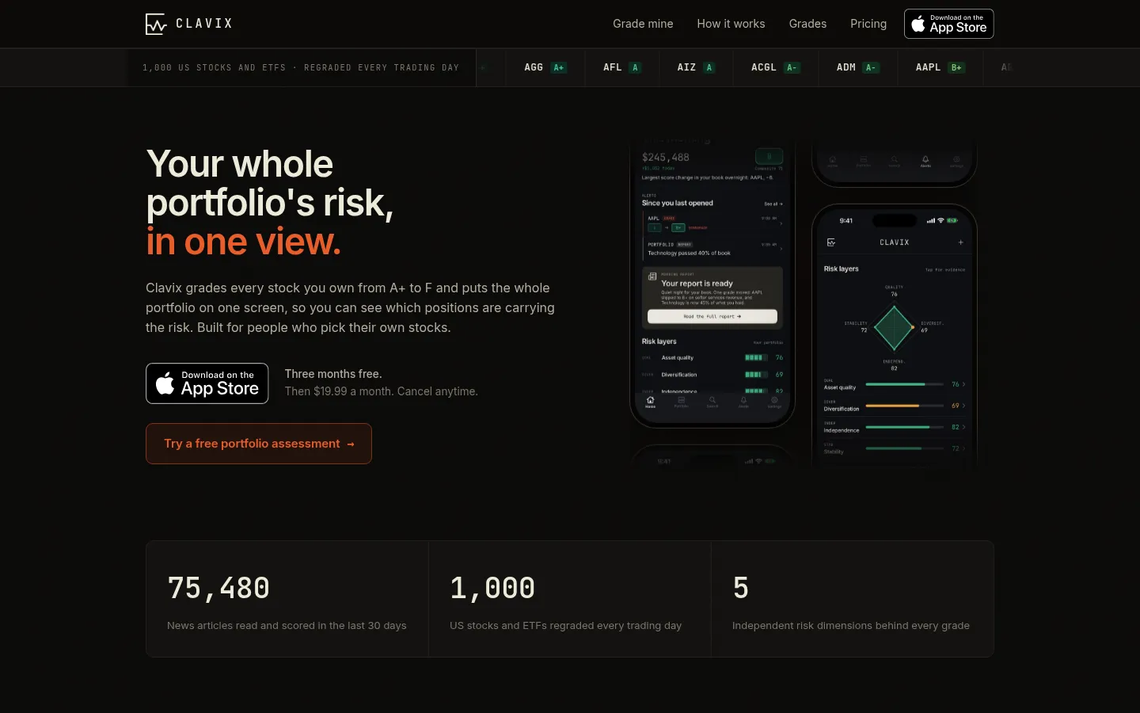Click the CLAVIX wordmark in the header
Screen dimensions: 1140x713
click(204, 24)
